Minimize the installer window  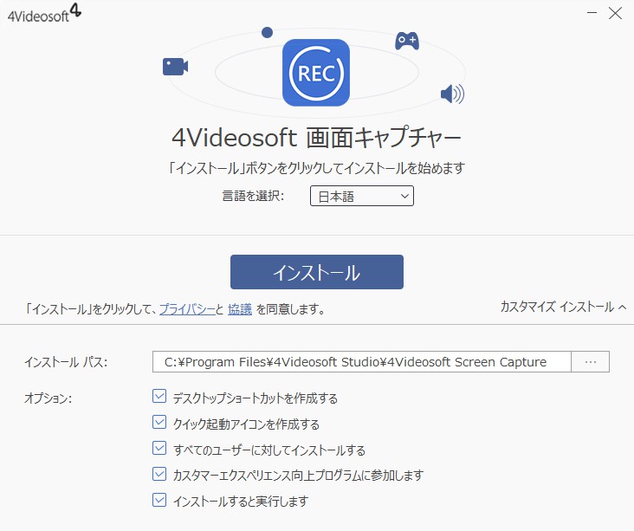click(592, 13)
